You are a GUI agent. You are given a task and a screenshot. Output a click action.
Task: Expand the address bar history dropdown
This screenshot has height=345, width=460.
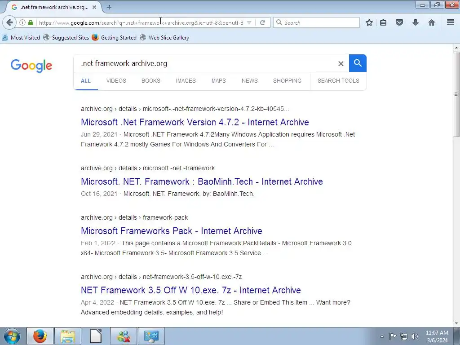click(x=249, y=22)
